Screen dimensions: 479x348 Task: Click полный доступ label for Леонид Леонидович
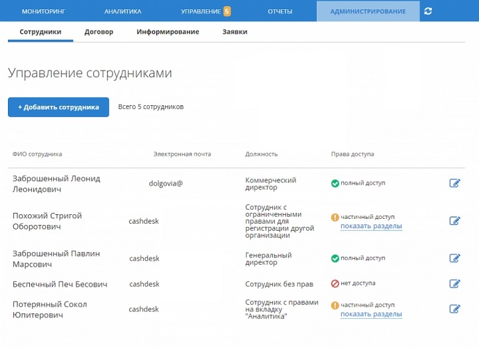click(363, 183)
